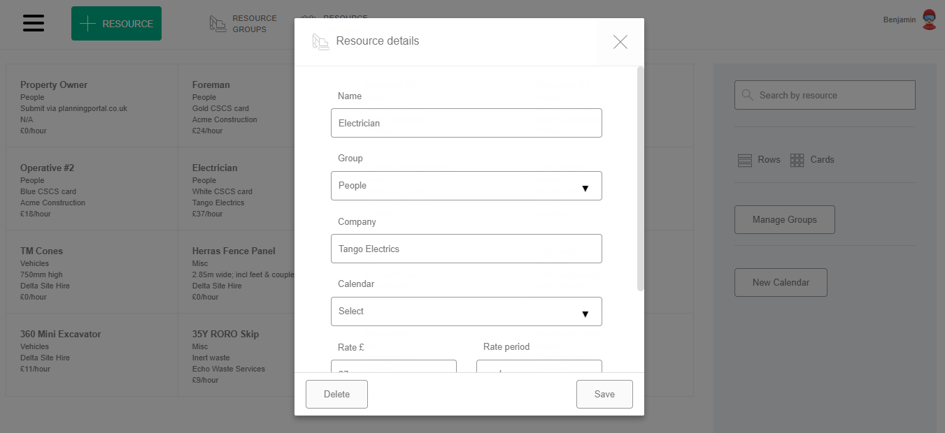945x433 pixels.
Task: Open the Operative #2 resource card
Action: [x=92, y=189]
